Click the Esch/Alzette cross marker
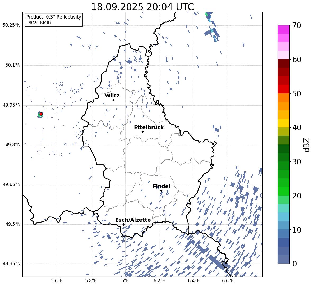The image size is (313, 286). point(123,224)
